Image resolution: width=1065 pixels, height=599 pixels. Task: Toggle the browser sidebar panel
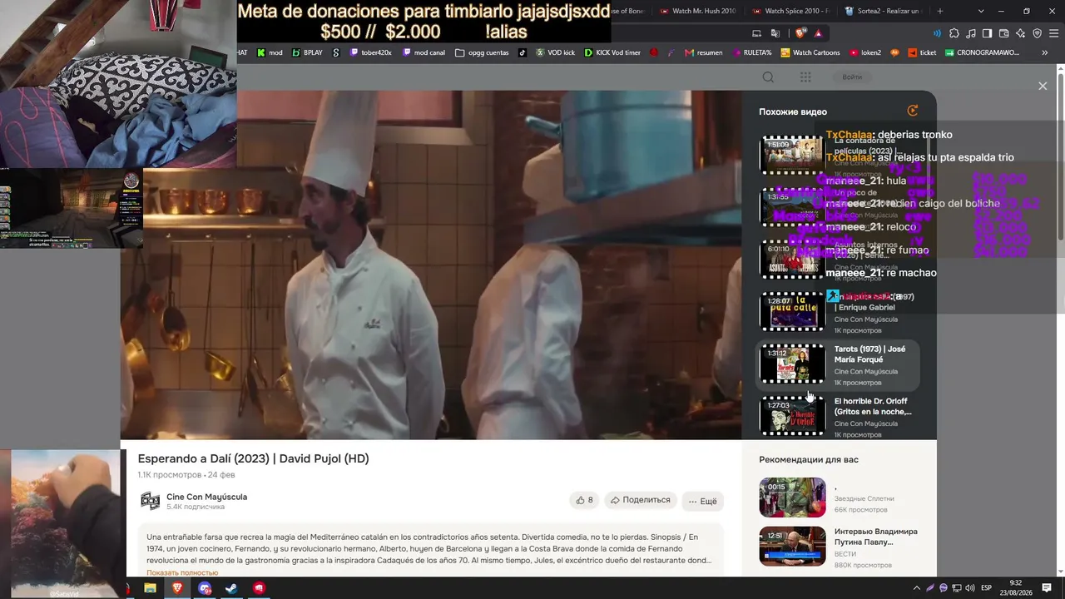coord(988,33)
